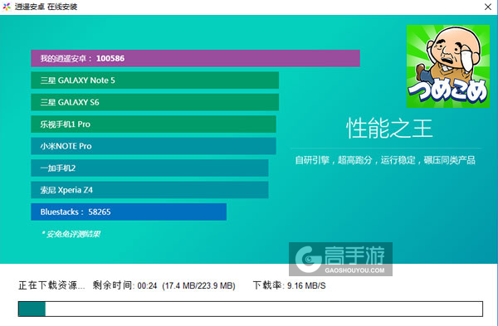Viewport: 498px width, 326px height.
Task: Select the Bluestacks 58265 bar
Action: coord(129,212)
